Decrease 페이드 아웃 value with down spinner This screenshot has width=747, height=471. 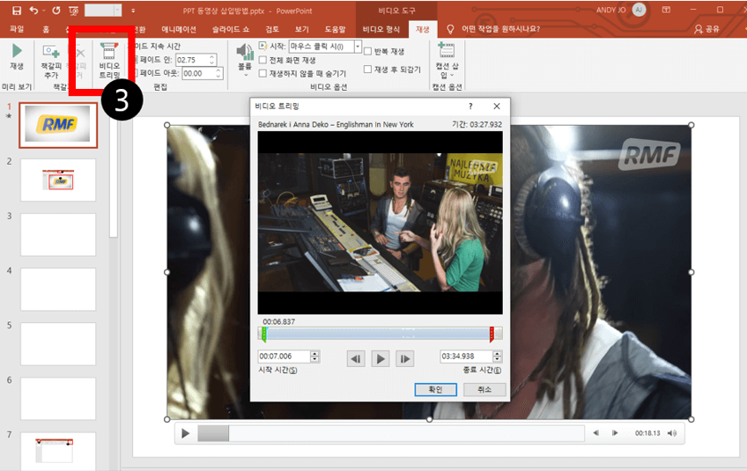218,77
